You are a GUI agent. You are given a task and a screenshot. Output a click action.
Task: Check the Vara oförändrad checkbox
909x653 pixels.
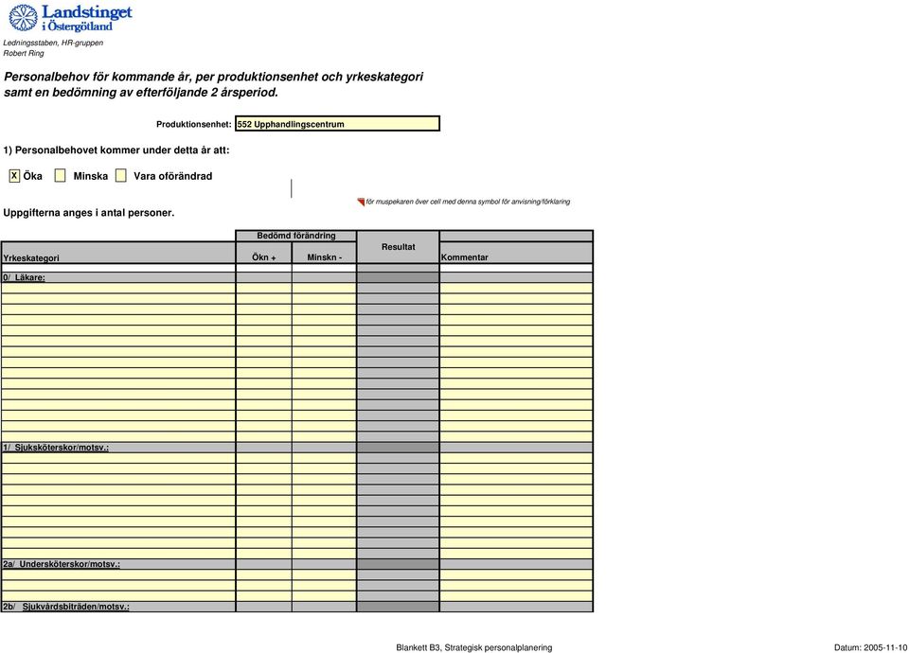[120, 176]
